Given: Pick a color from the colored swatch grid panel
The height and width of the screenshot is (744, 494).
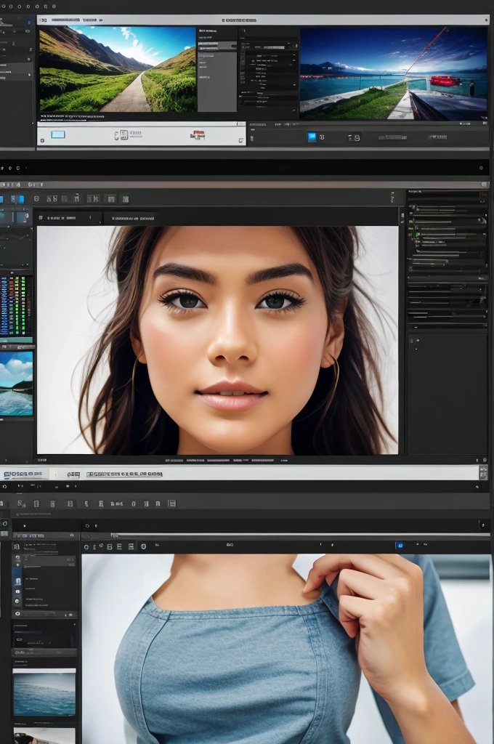Looking at the screenshot, I should pyautogui.click(x=16, y=306).
